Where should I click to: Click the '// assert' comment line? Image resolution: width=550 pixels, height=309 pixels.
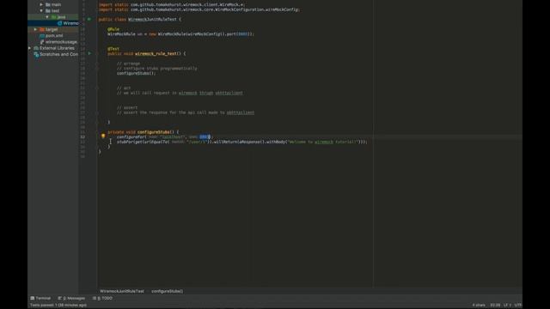click(127, 107)
